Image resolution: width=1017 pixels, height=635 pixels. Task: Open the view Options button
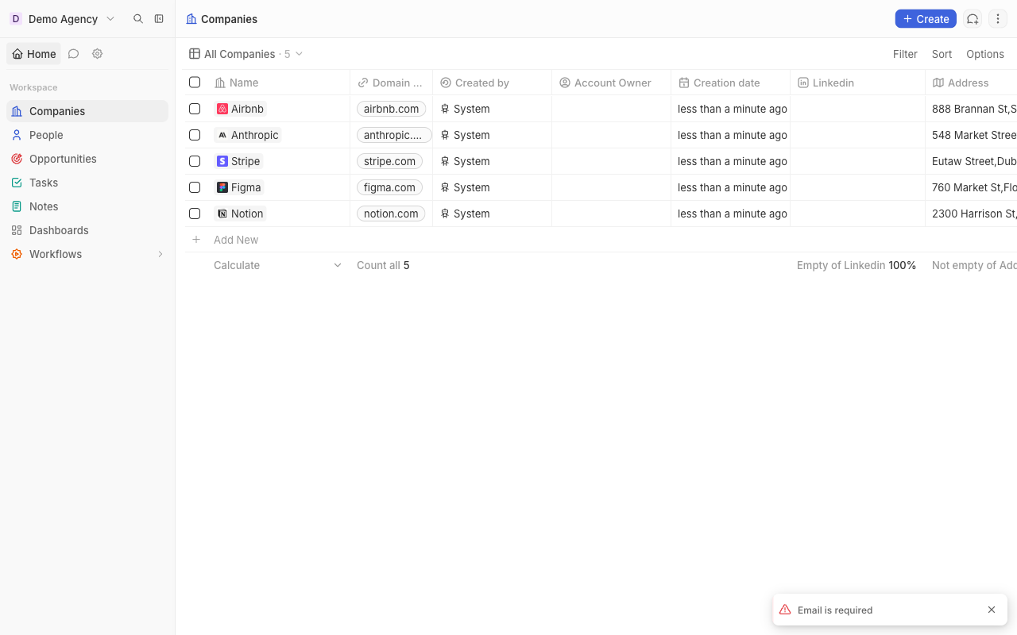point(985,54)
